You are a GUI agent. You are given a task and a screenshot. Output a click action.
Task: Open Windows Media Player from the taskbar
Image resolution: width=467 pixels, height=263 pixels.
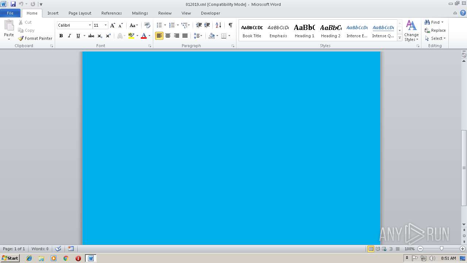(54, 258)
